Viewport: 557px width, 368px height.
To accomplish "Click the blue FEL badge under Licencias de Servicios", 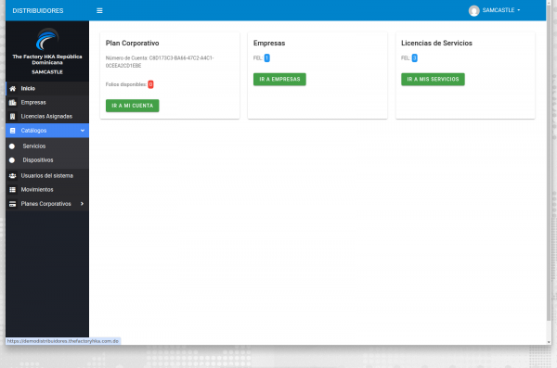I will pyautogui.click(x=414, y=57).
